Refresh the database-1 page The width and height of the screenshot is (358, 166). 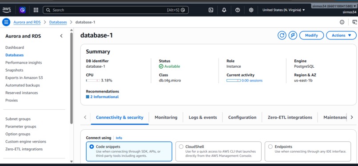(x=282, y=35)
